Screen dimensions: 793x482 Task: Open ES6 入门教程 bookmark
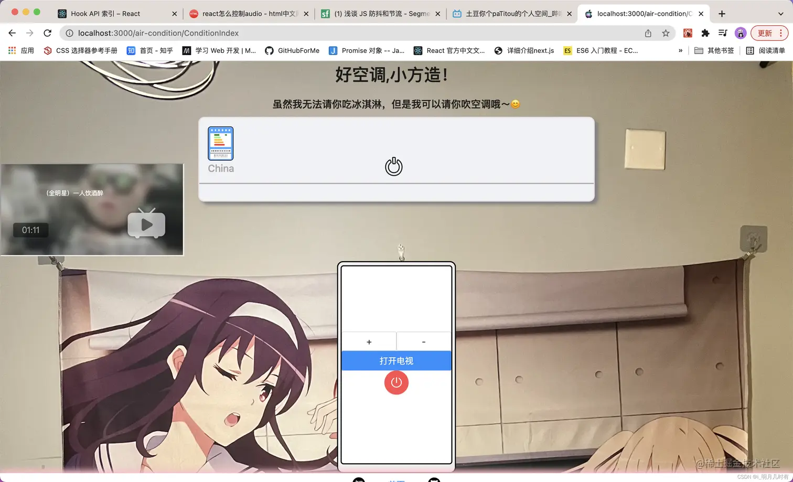point(601,50)
